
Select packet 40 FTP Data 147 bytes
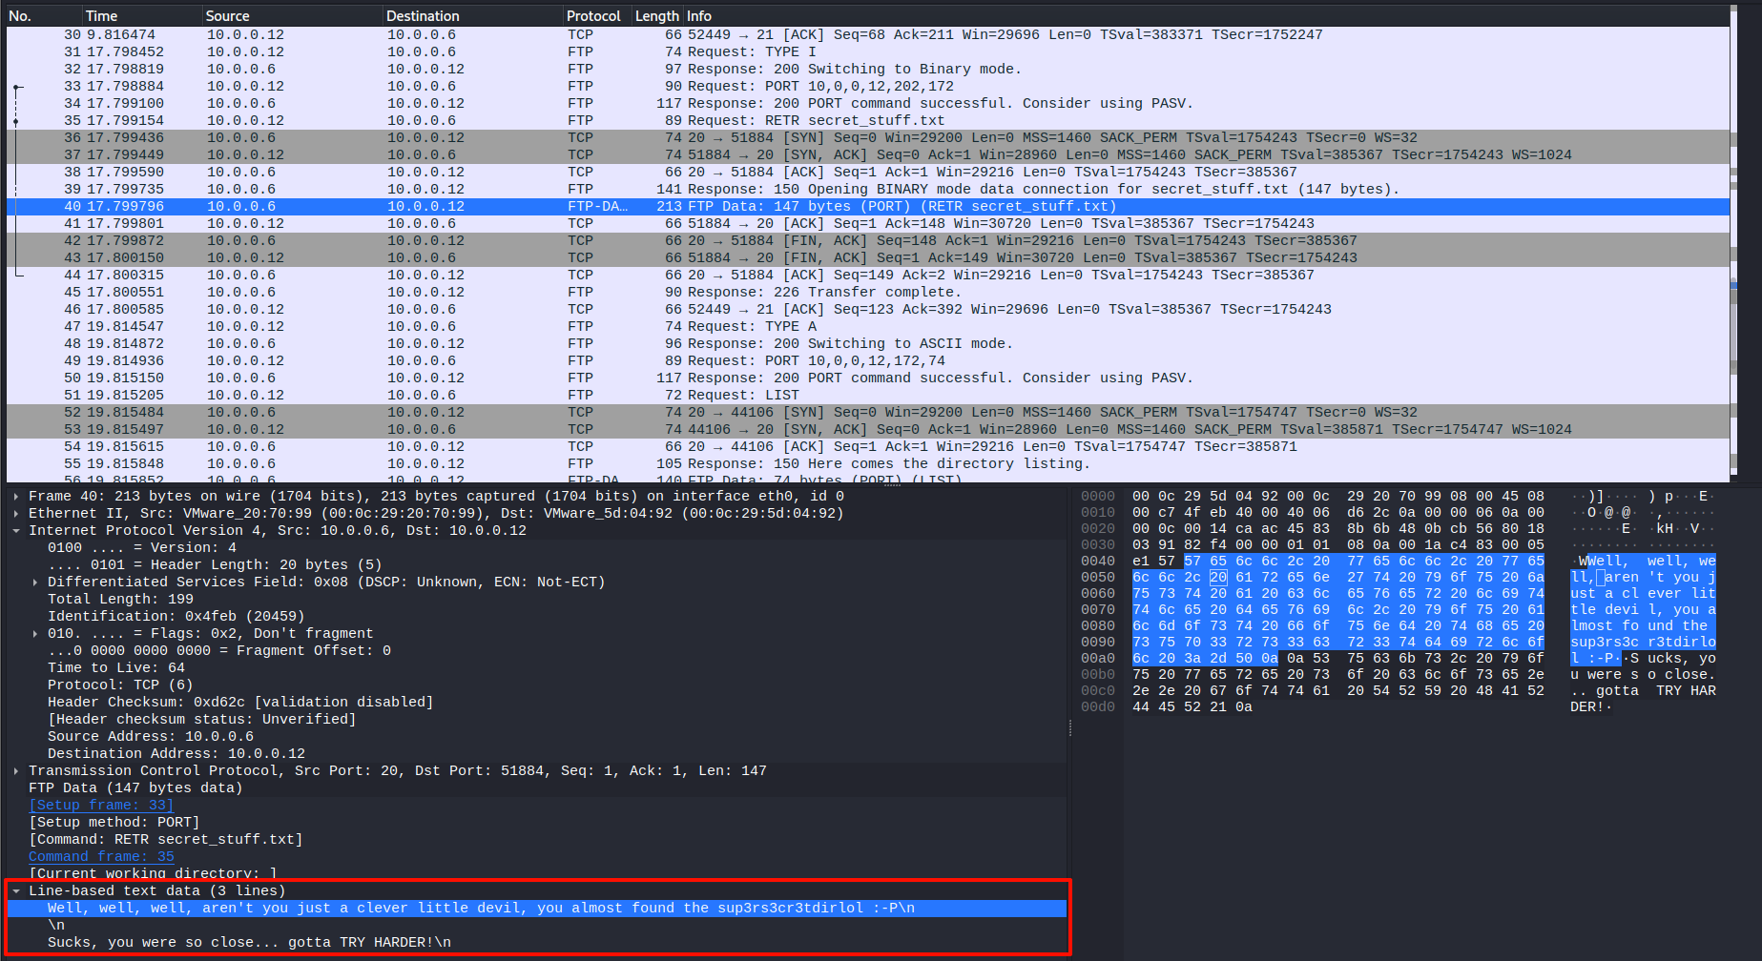pos(867,207)
